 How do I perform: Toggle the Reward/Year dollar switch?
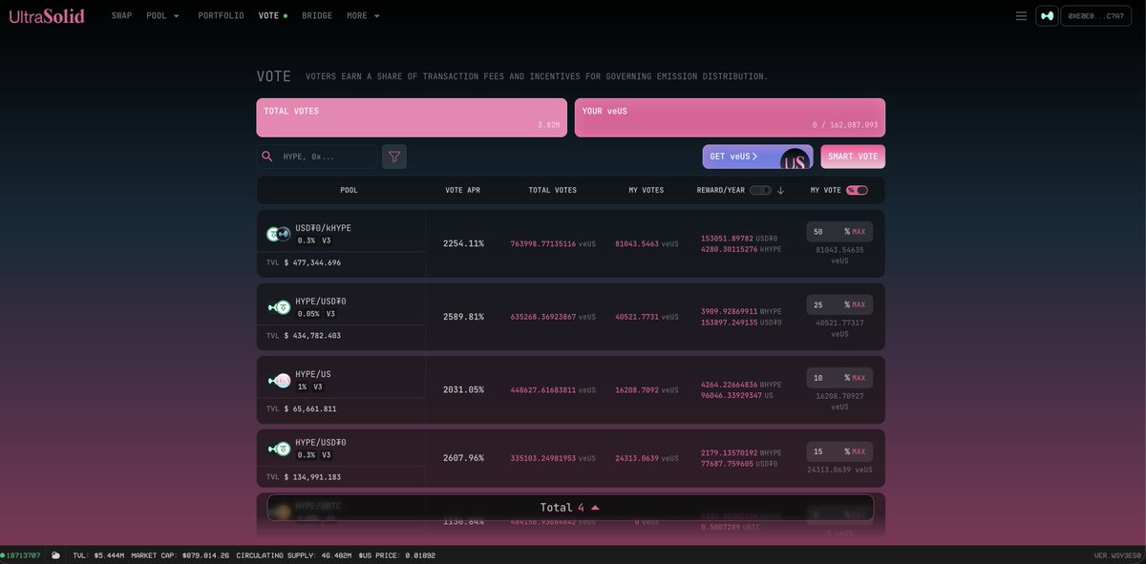(760, 190)
